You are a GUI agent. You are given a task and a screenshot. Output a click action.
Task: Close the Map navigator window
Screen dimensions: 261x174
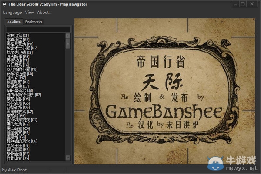coord(252,4)
